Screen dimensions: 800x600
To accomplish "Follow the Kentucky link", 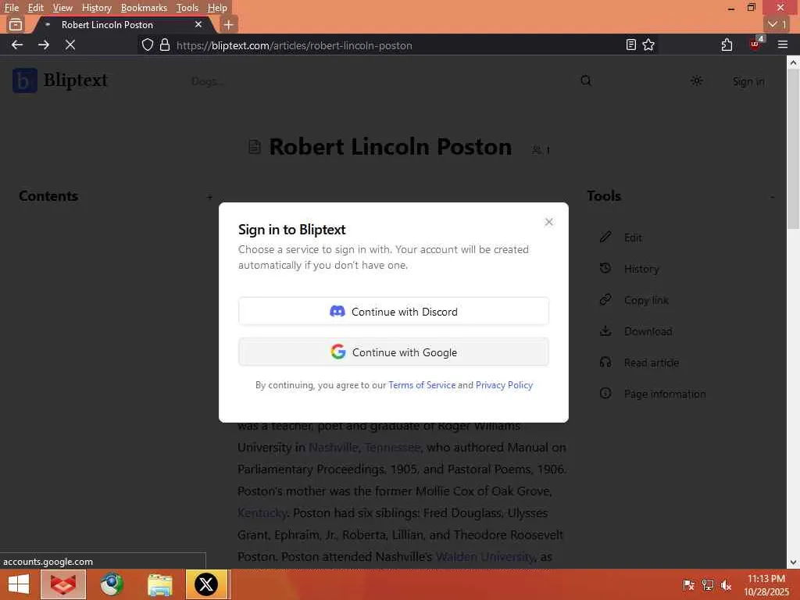I will click(x=262, y=512).
